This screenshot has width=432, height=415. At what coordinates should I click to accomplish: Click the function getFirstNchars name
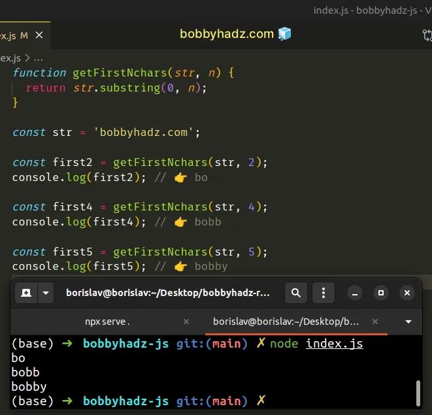120,73
